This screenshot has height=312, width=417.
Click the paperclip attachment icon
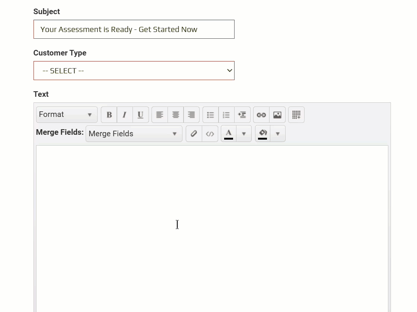coord(194,134)
